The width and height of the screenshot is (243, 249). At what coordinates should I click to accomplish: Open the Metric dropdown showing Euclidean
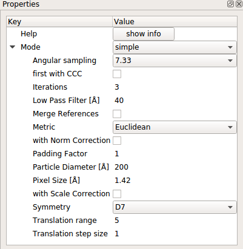point(175,127)
